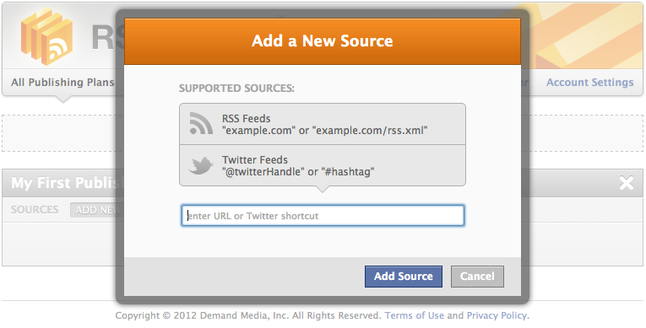Click the RSS feed icon in dialog
Viewport: 646px width, 328px height.
(x=201, y=123)
